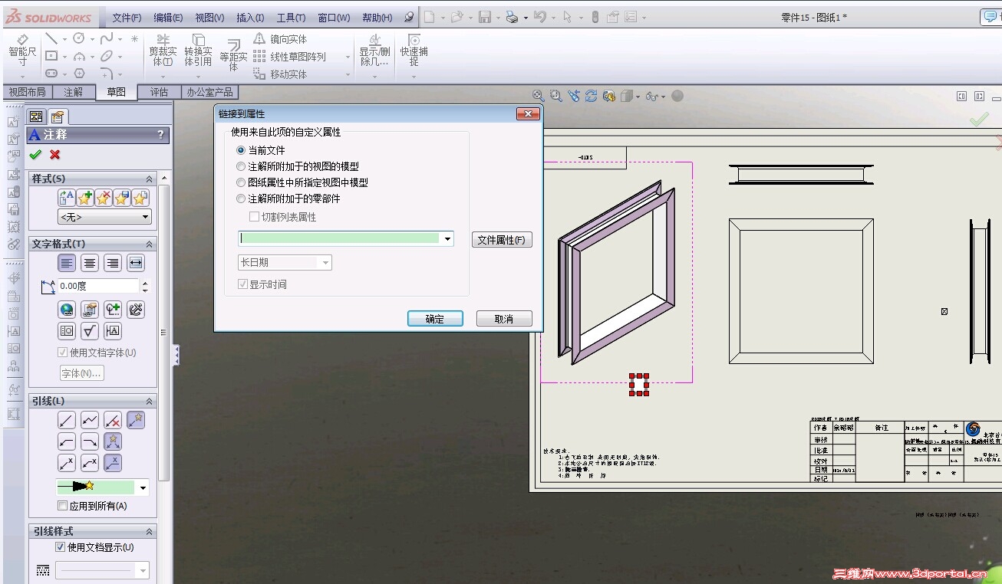1002x584 pixels.
Task: Click 取消 button in dialog
Action: pos(504,319)
